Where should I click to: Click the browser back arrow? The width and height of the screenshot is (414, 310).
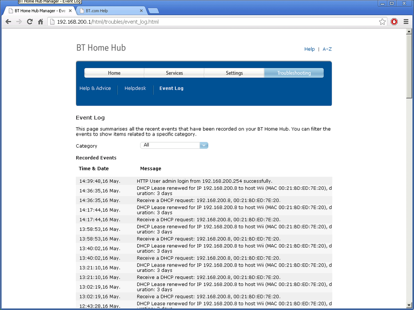(8, 22)
